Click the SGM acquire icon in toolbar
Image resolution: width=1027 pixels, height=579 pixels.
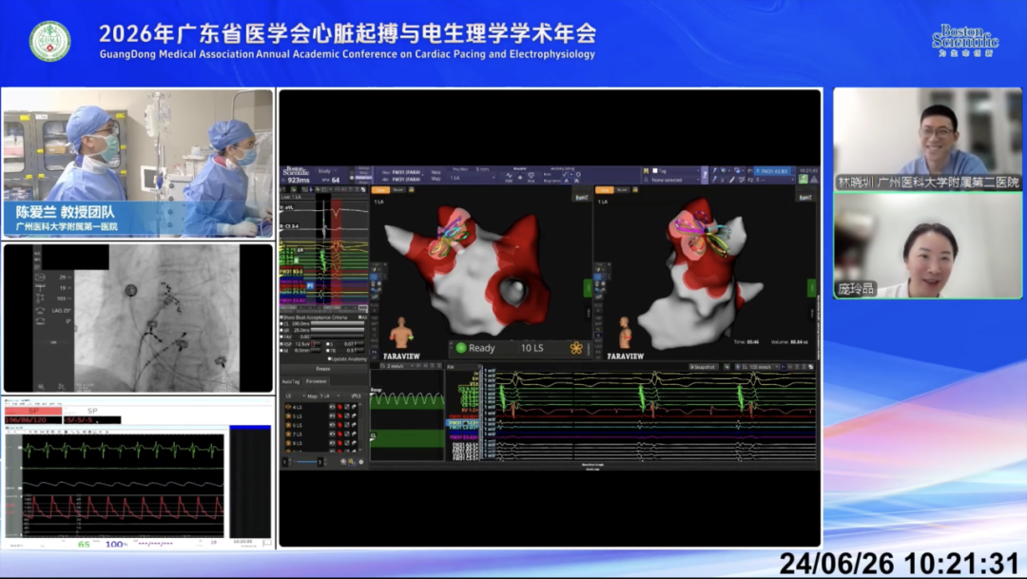[x=509, y=176]
